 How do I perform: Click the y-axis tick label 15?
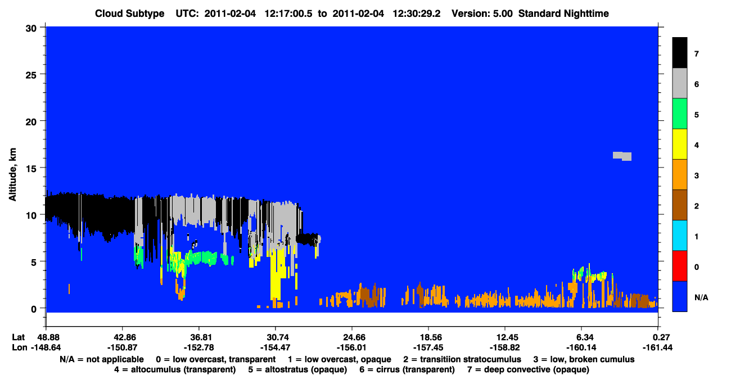[x=33, y=168]
